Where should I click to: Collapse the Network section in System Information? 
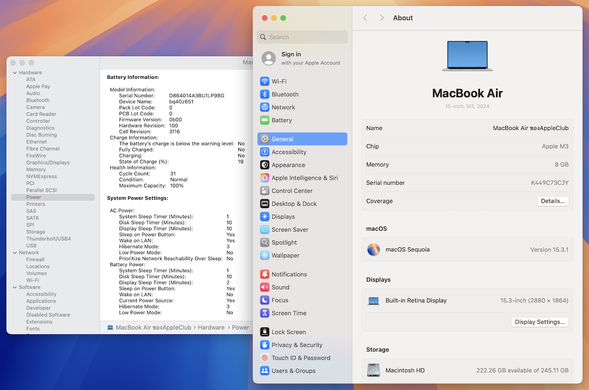15,253
